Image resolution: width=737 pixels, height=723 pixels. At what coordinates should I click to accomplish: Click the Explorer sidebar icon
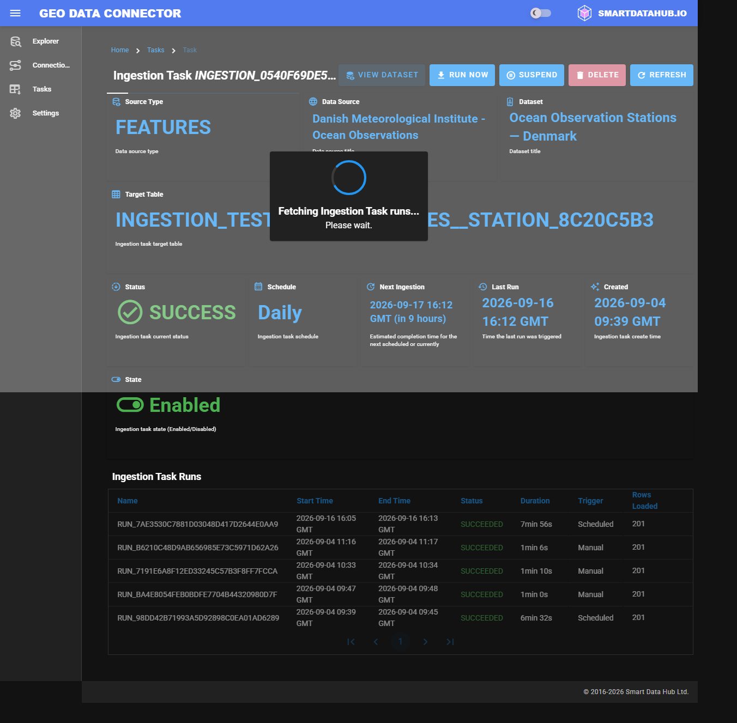(x=15, y=41)
